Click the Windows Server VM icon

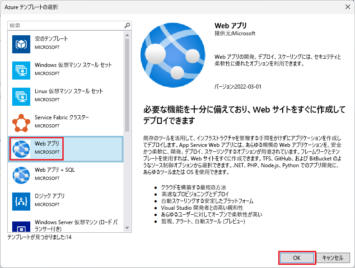click(21, 226)
